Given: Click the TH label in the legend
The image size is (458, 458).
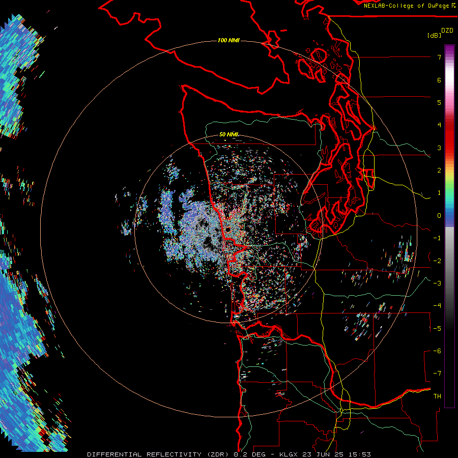Looking at the screenshot, I should 437,396.
